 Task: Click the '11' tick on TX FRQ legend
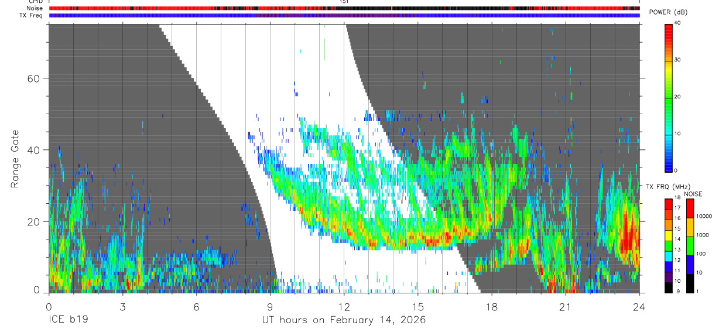tap(677, 270)
